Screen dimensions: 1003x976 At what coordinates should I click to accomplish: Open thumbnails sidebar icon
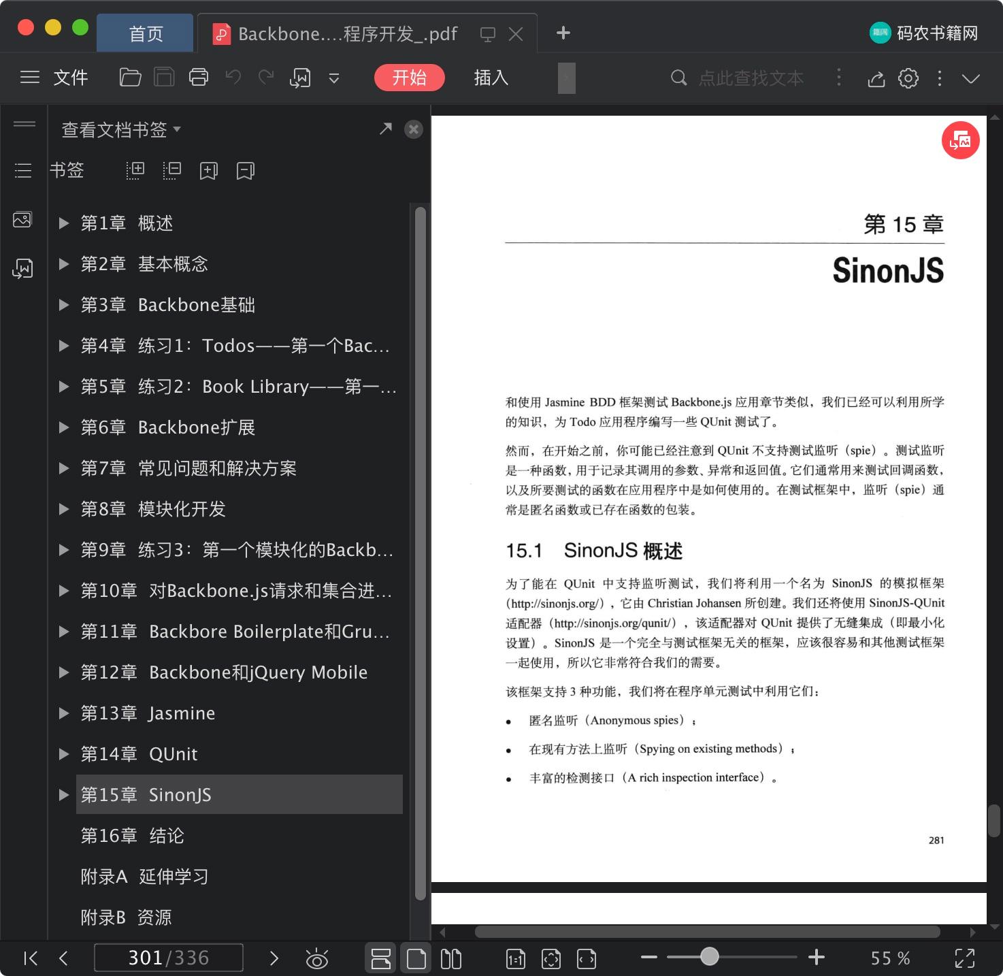(22, 219)
